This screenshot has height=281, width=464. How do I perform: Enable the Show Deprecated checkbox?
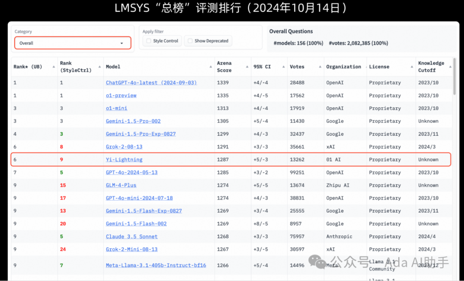click(x=190, y=41)
